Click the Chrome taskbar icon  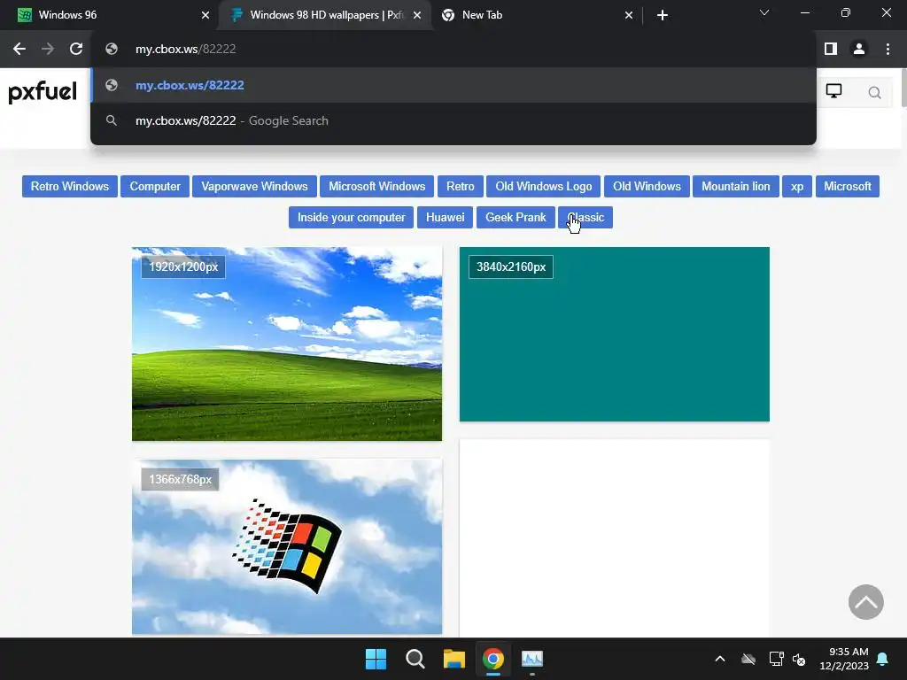[493, 659]
